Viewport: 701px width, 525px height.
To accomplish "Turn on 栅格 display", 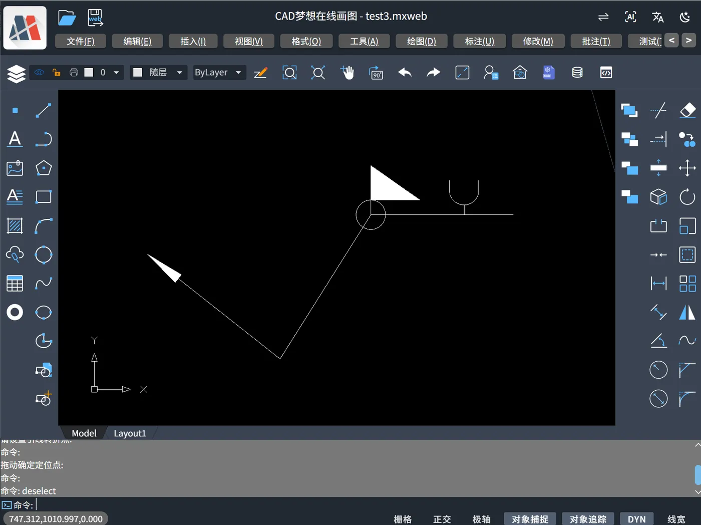I will point(403,519).
